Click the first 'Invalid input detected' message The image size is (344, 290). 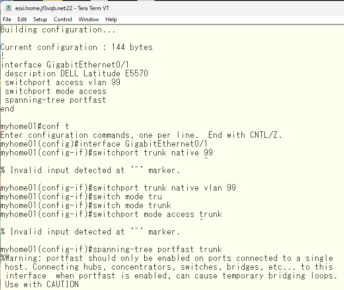coord(90,170)
